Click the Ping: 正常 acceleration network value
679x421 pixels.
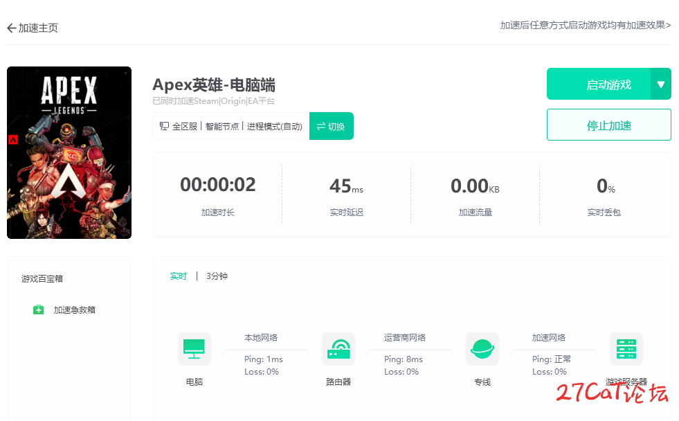point(552,359)
